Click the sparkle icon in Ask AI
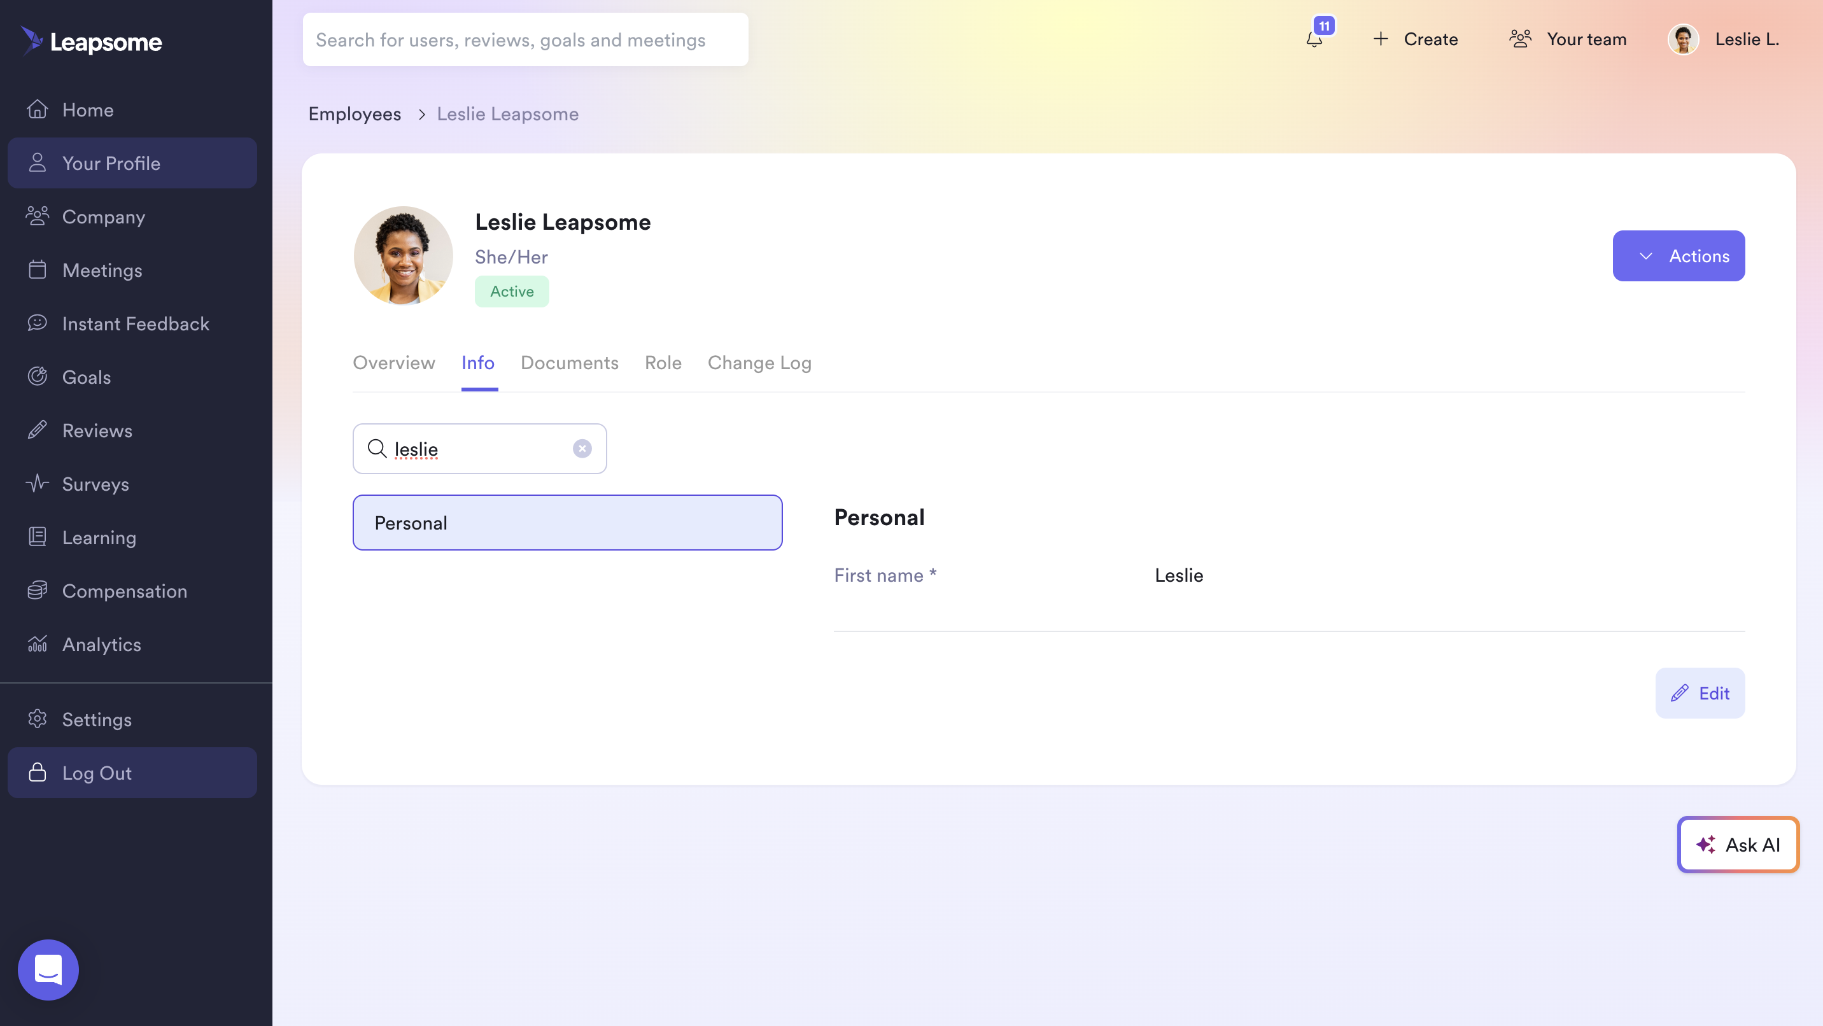This screenshot has width=1823, height=1026. 1707,844
